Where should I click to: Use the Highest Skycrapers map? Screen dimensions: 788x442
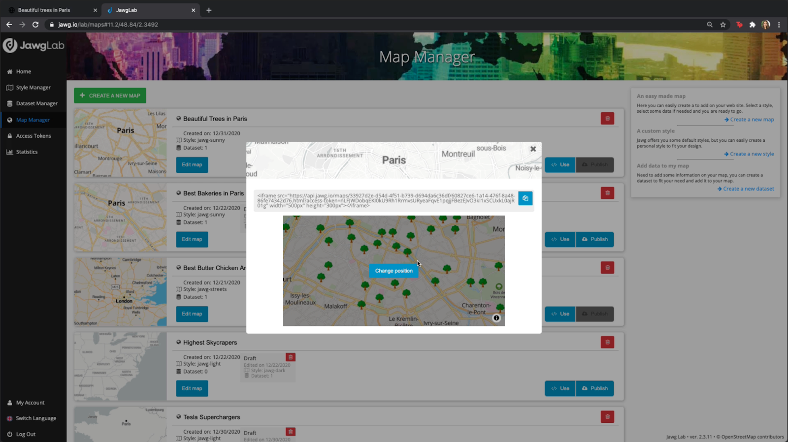[560, 388]
